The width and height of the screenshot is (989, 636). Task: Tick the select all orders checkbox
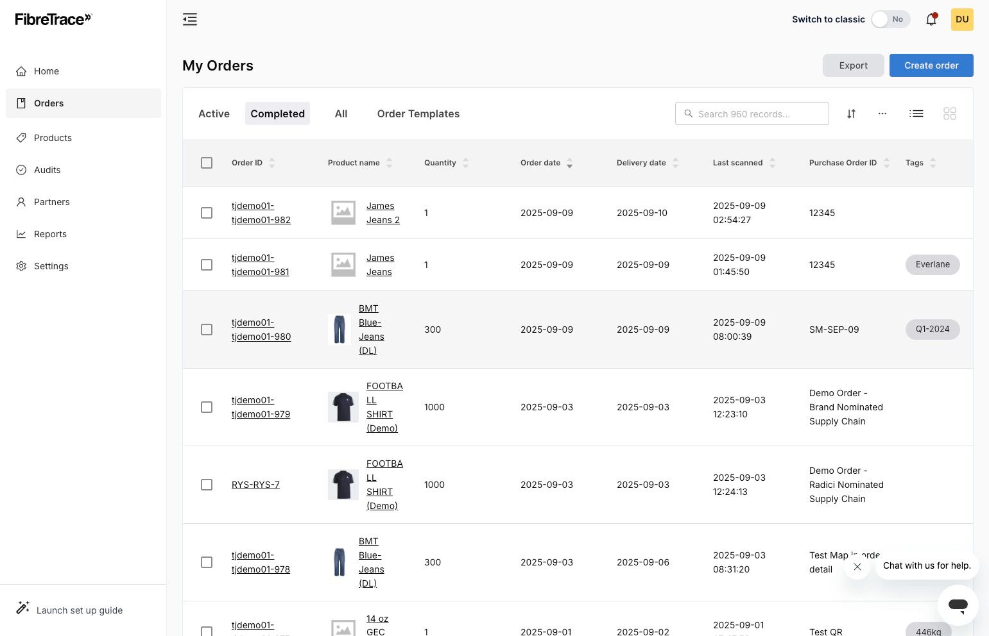207,163
